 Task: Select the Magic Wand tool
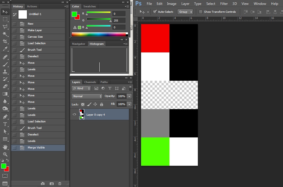tap(5, 34)
